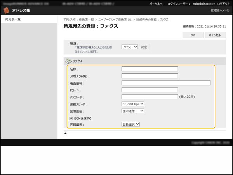Focus the 名称 name input field

[150, 69]
